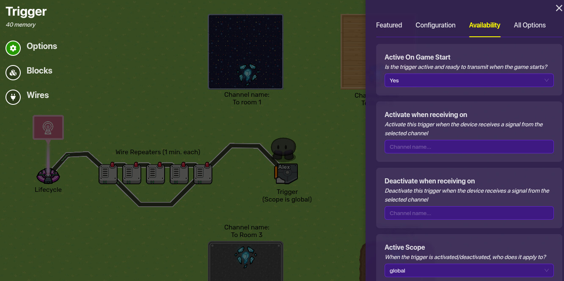Expand the Active On Game Start dropdown

(x=469, y=80)
